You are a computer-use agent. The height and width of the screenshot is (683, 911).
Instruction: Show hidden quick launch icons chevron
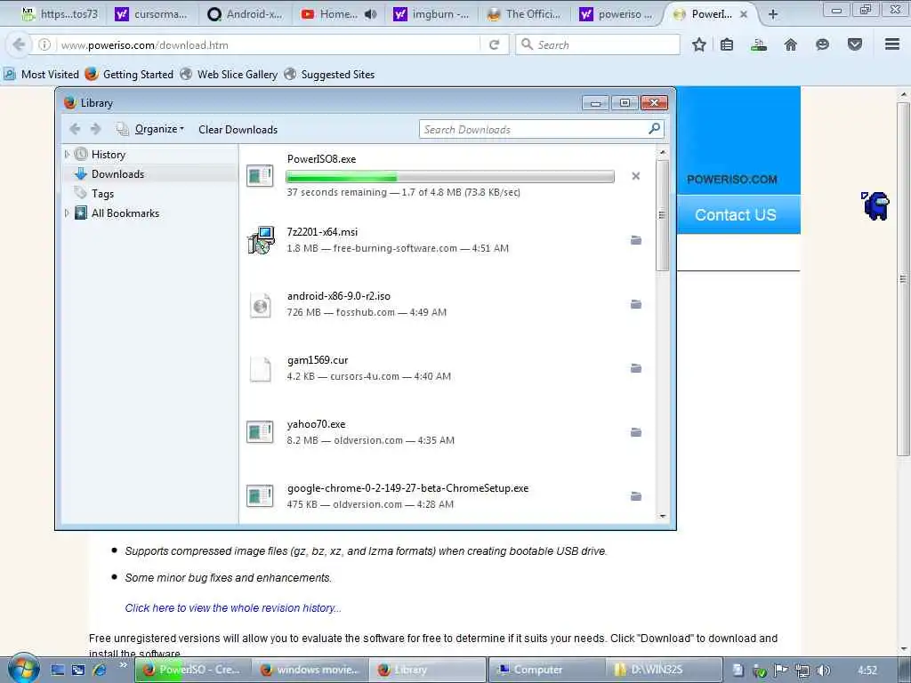(123, 665)
